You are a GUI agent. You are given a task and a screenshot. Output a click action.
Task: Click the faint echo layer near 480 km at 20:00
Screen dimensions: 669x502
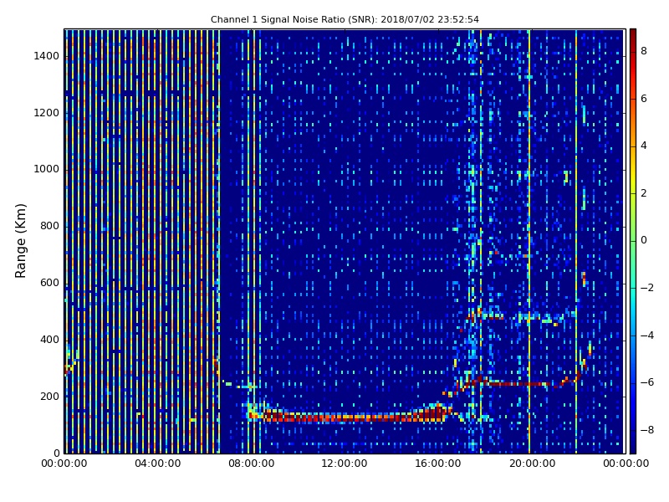pos(531,317)
